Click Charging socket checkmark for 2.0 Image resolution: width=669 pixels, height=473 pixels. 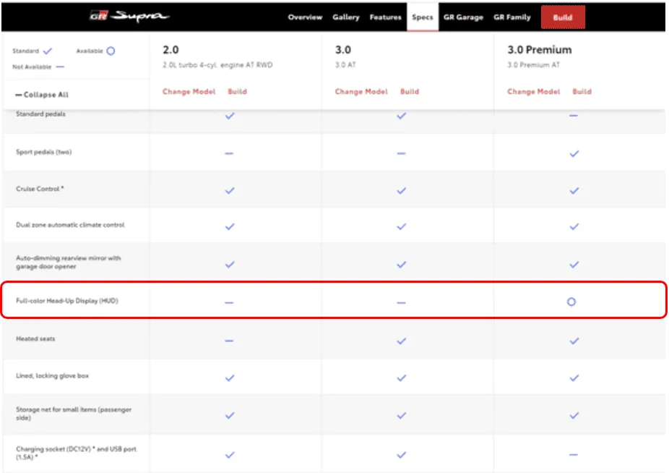(230, 455)
